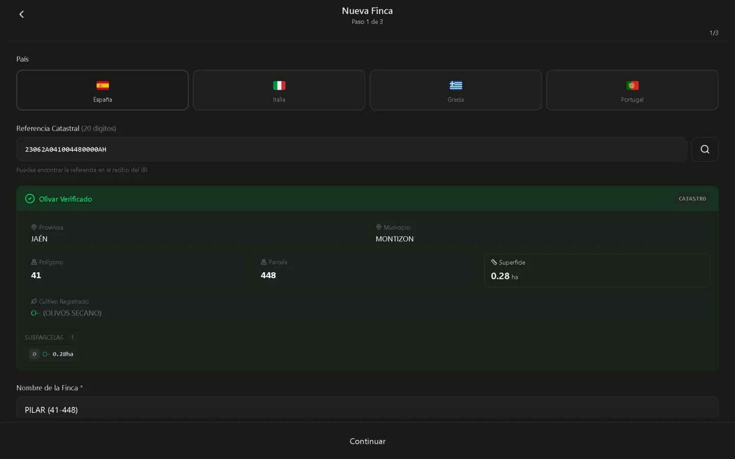This screenshot has width=735, height=459.
Task: Click the Portugal flag icon
Action: click(x=632, y=85)
